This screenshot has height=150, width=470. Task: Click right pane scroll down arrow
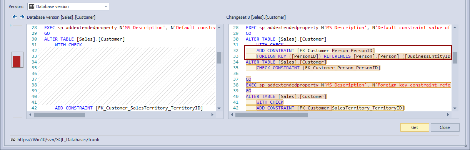(x=455, y=108)
